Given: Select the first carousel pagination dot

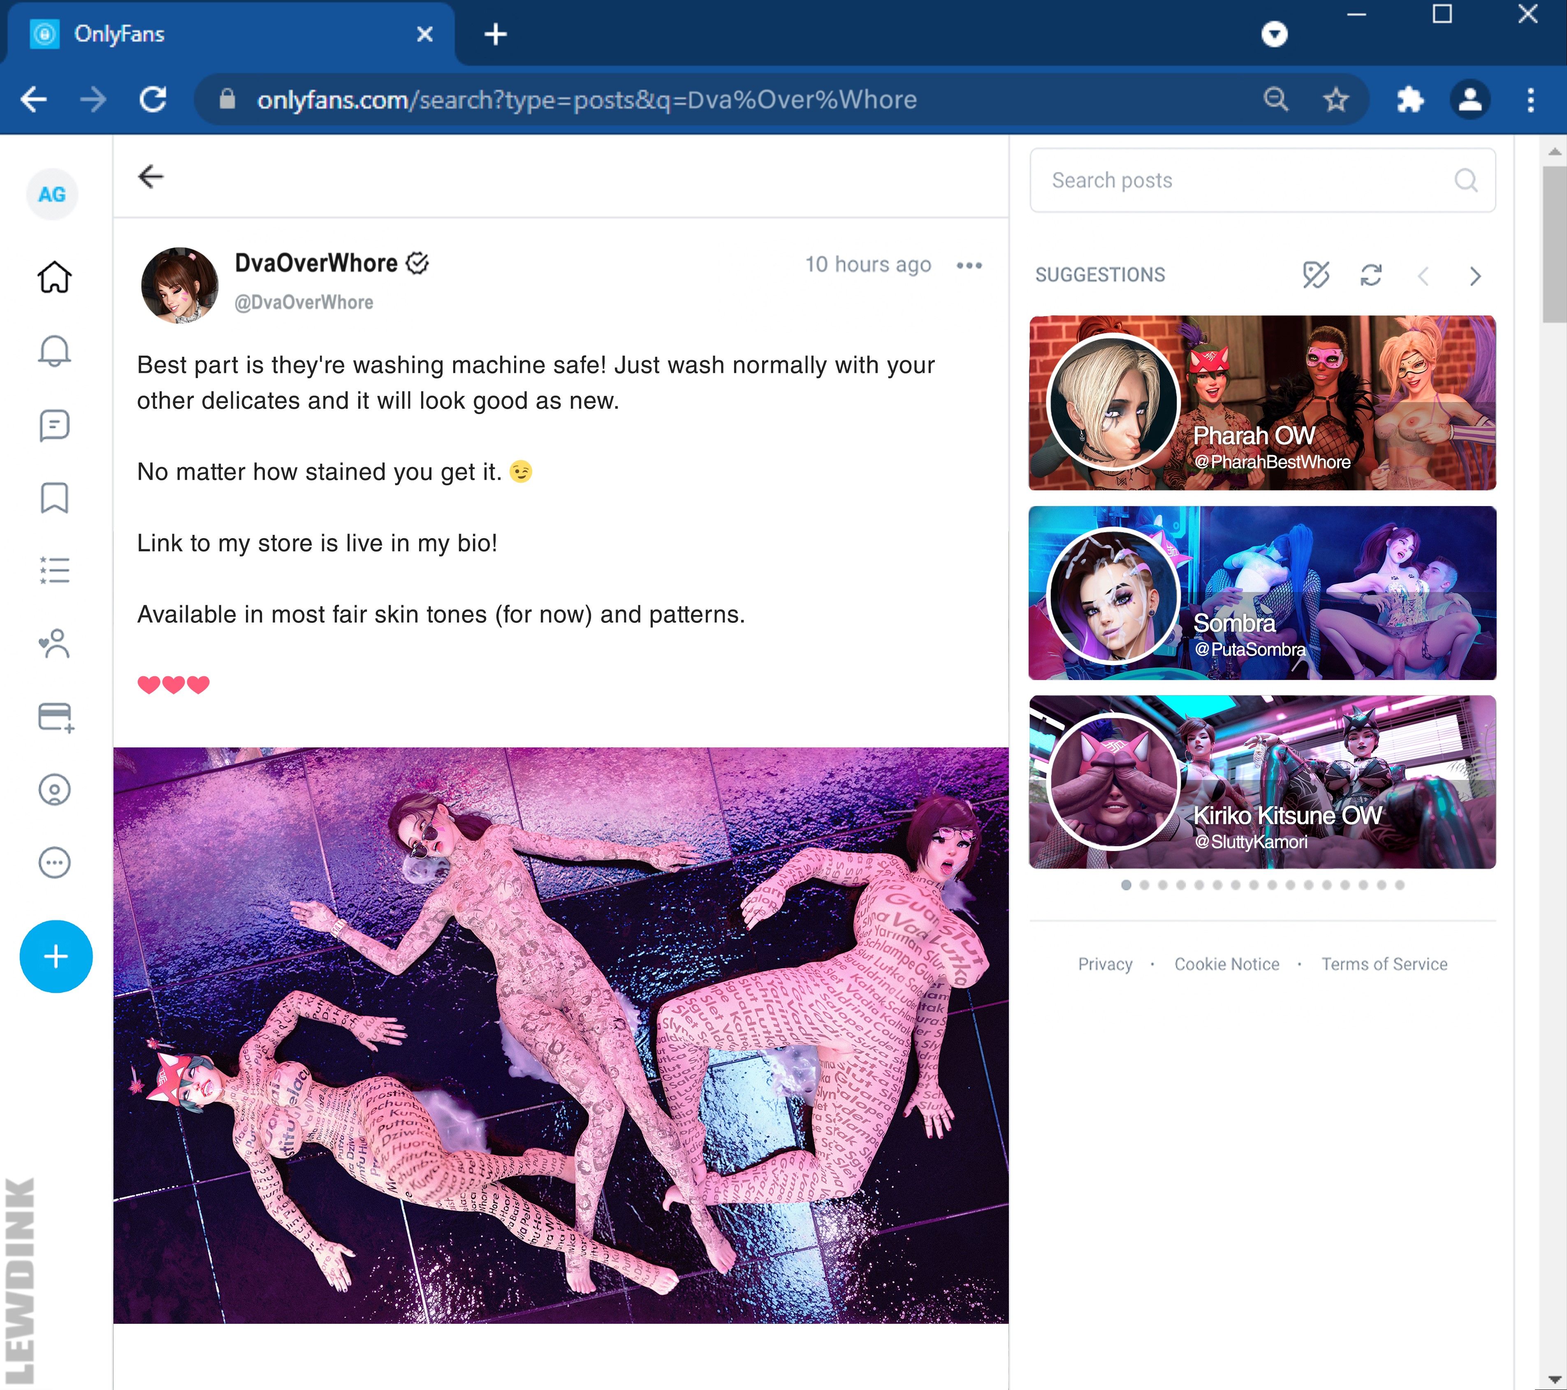Looking at the screenshot, I should coord(1125,885).
